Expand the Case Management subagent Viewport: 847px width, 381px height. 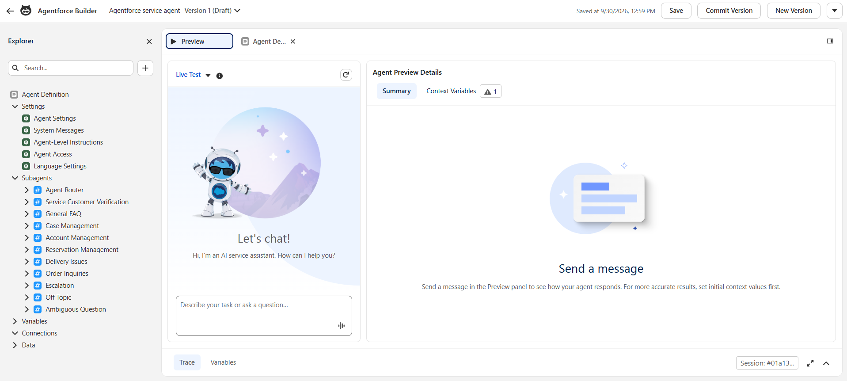[27, 226]
